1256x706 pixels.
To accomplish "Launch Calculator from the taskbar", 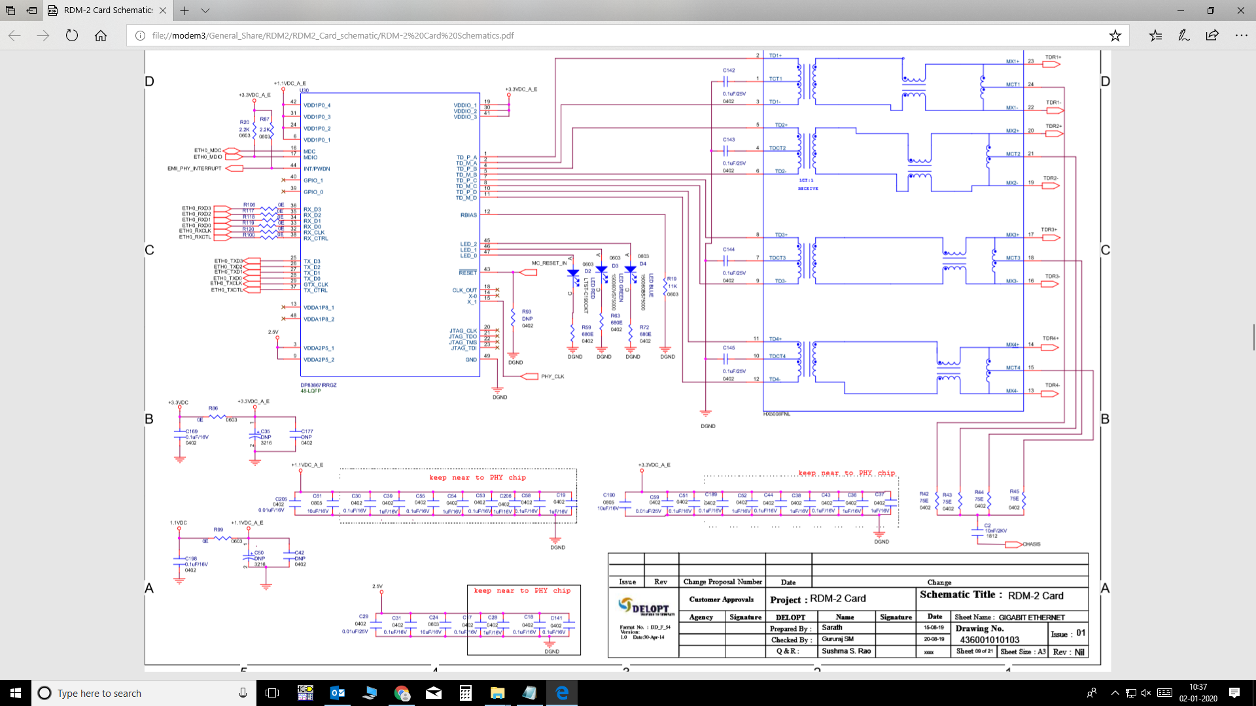I will (x=466, y=693).
